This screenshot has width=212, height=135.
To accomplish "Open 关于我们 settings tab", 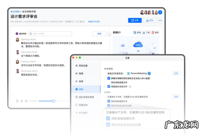I will pos(86,113).
